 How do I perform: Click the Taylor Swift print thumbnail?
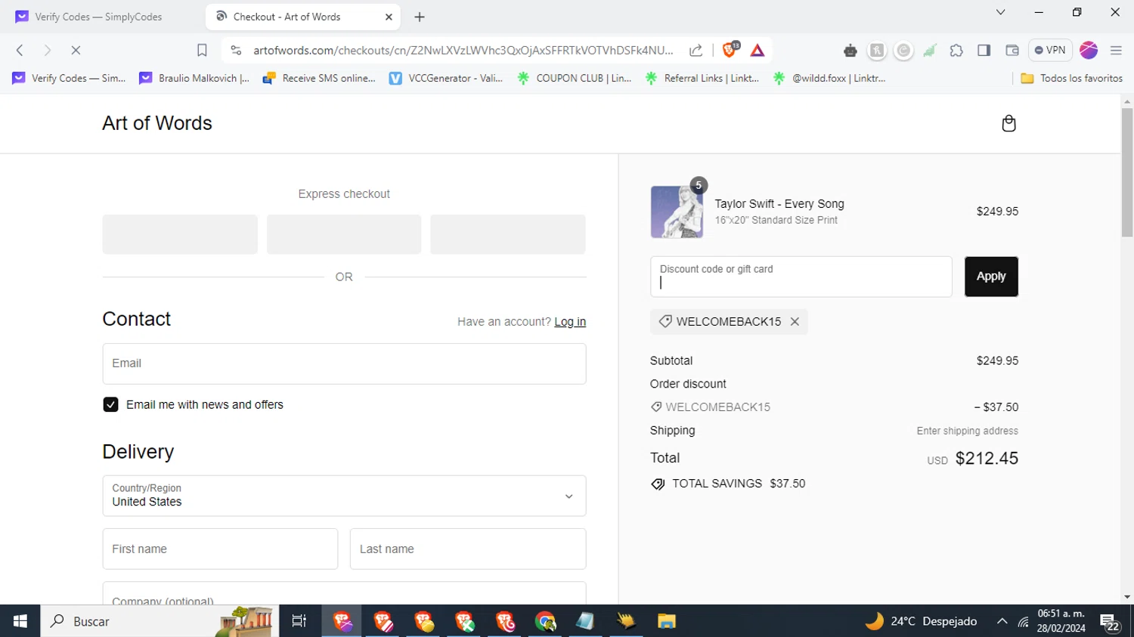coord(677,212)
